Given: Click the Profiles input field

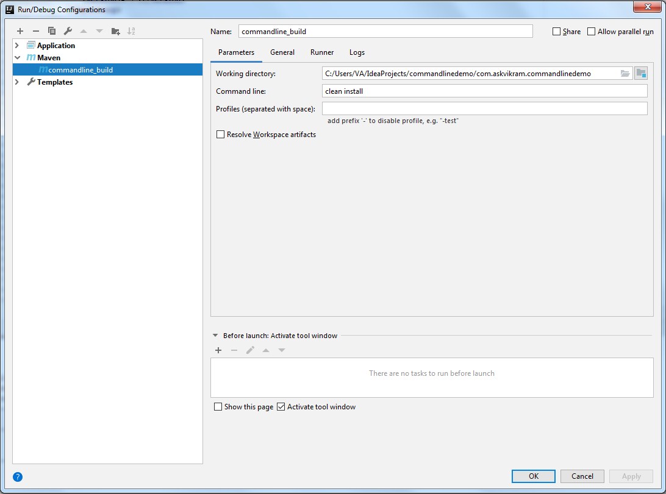Looking at the screenshot, I should coord(485,108).
